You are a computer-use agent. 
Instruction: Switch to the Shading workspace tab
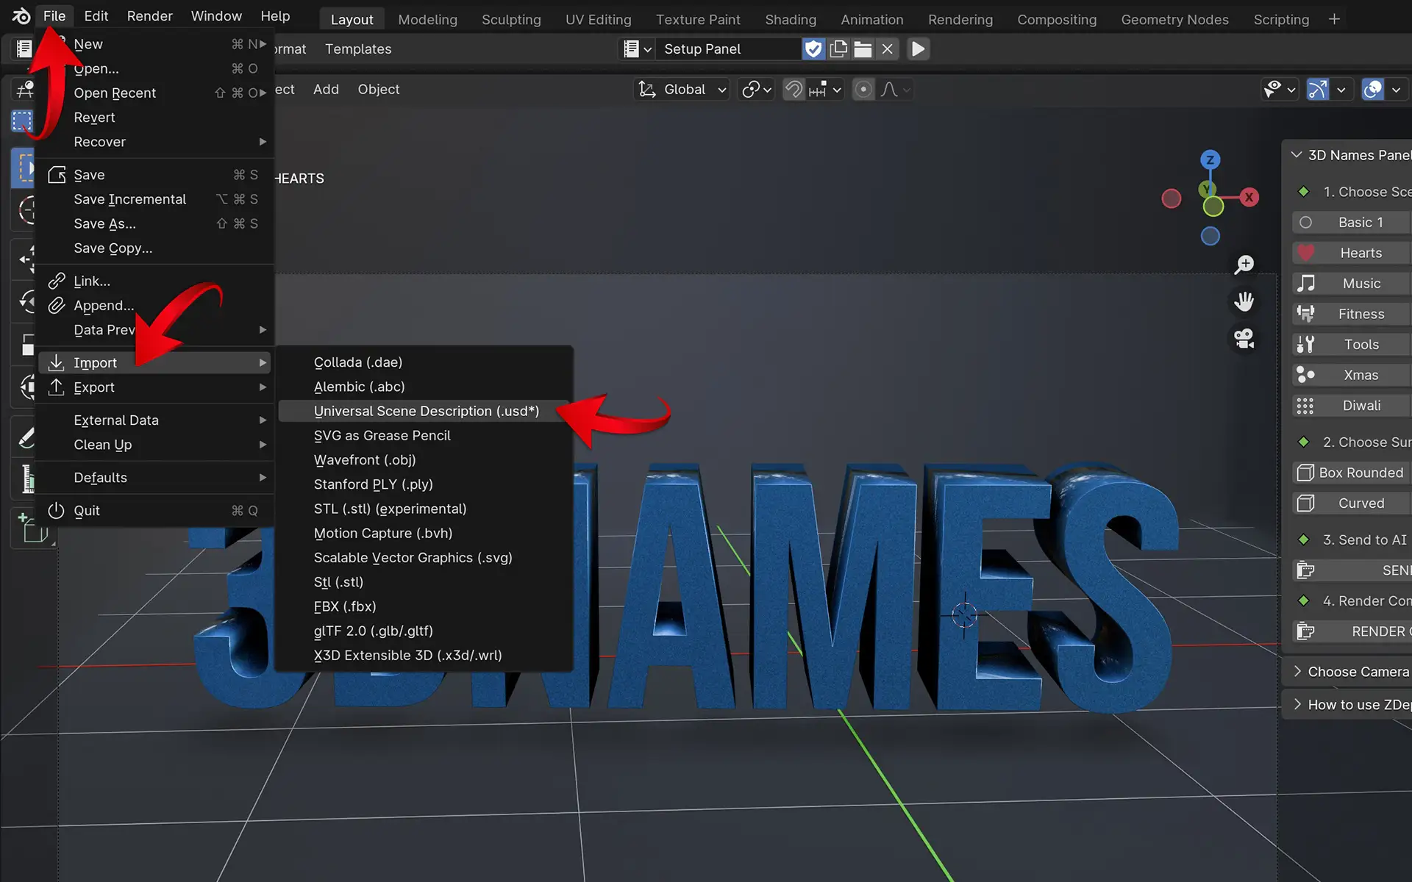(x=791, y=20)
